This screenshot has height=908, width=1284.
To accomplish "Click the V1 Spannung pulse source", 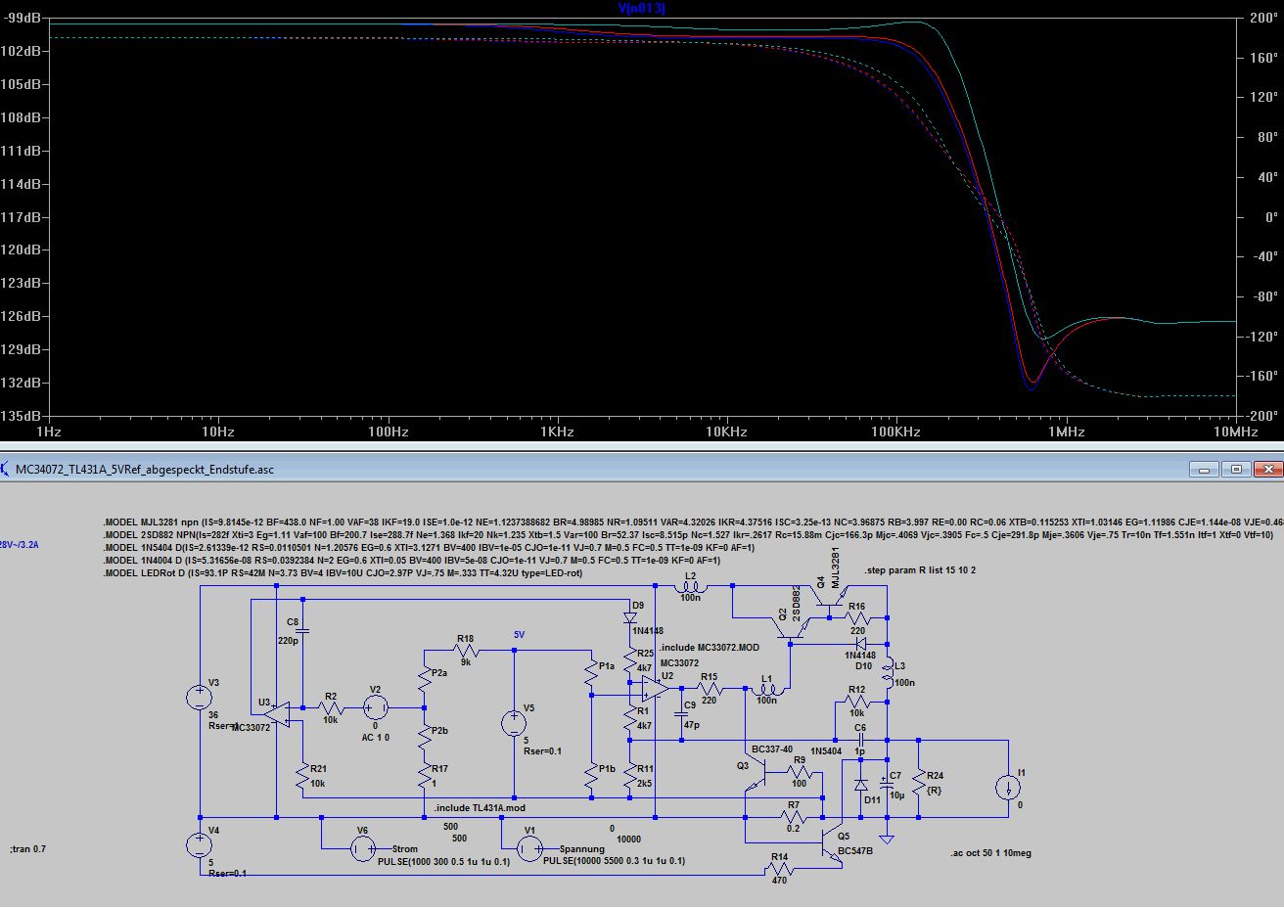I will point(528,849).
